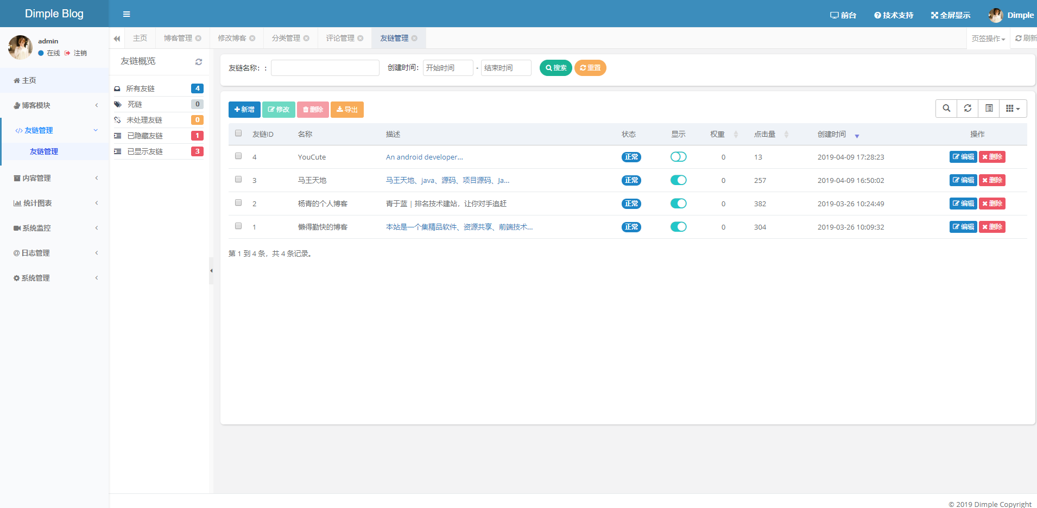Sort by 点击量 column arrows

pos(786,135)
